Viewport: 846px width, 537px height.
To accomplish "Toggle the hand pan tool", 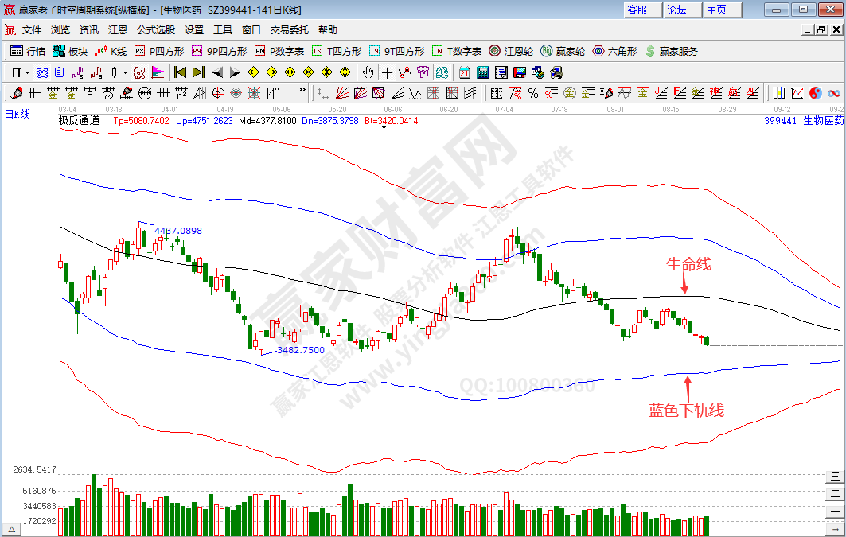I will [x=368, y=72].
